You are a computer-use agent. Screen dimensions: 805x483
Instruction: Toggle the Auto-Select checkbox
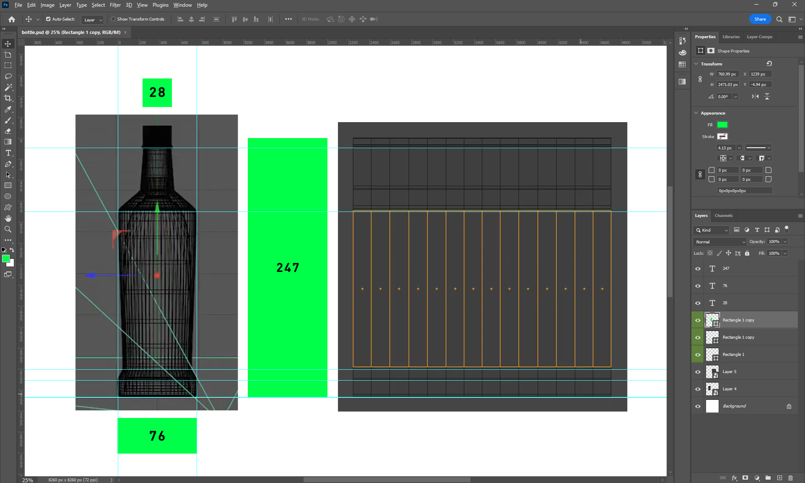pyautogui.click(x=48, y=19)
